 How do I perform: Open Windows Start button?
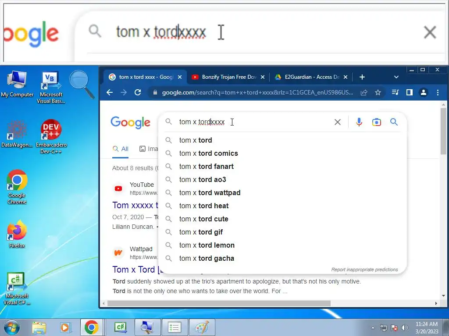pyautogui.click(x=11, y=327)
